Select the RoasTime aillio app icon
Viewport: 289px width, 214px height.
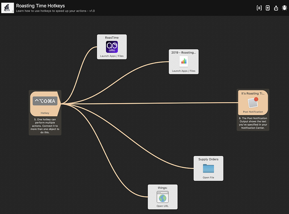point(112,47)
